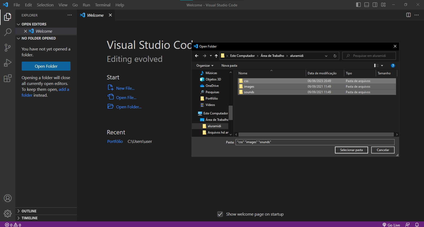The height and width of the screenshot is (227, 424).
Task: Open the Extensions view
Action: [x=8, y=78]
